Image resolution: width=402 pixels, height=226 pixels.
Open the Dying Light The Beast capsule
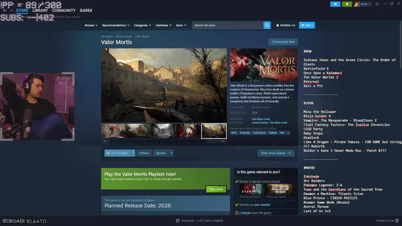280,189
